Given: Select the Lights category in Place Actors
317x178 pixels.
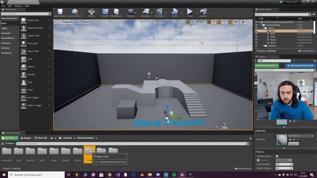Looking at the screenshot, I should click(4, 28).
